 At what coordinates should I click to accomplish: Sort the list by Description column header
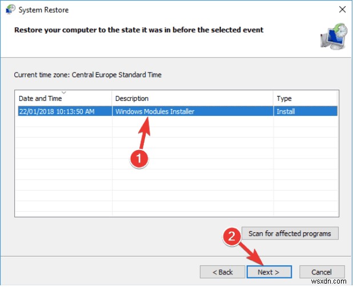(x=131, y=99)
